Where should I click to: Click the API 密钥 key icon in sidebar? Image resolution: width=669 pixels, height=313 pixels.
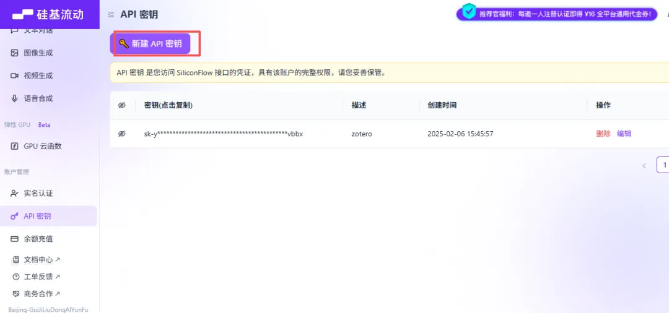(14, 216)
